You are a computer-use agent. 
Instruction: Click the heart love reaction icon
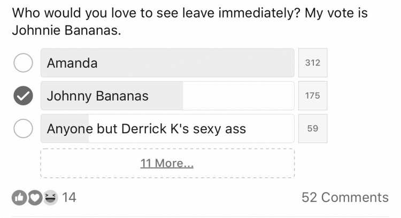[35, 198]
